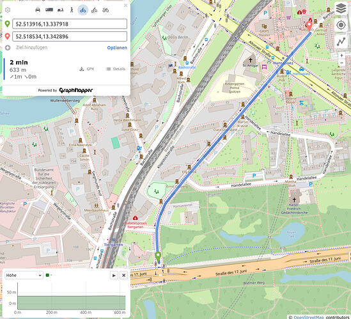
Task: Open the map layers selector
Action: pos(341,9)
